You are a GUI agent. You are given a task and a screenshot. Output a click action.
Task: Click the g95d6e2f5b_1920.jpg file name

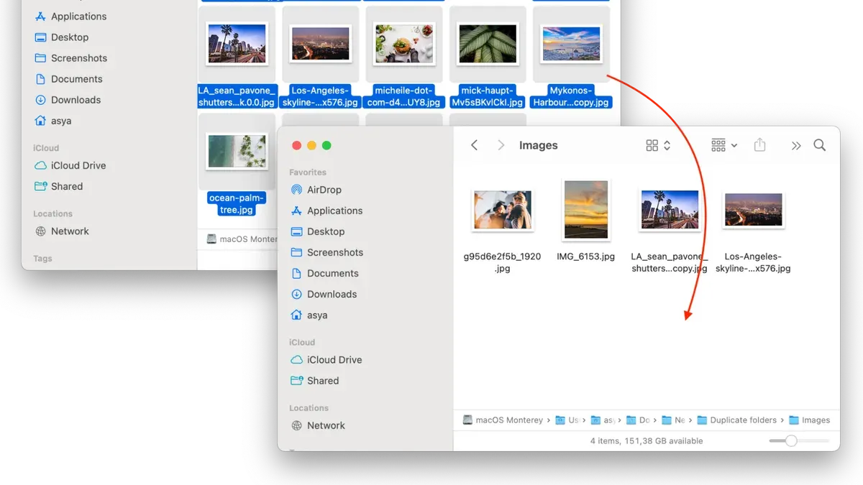pos(503,262)
